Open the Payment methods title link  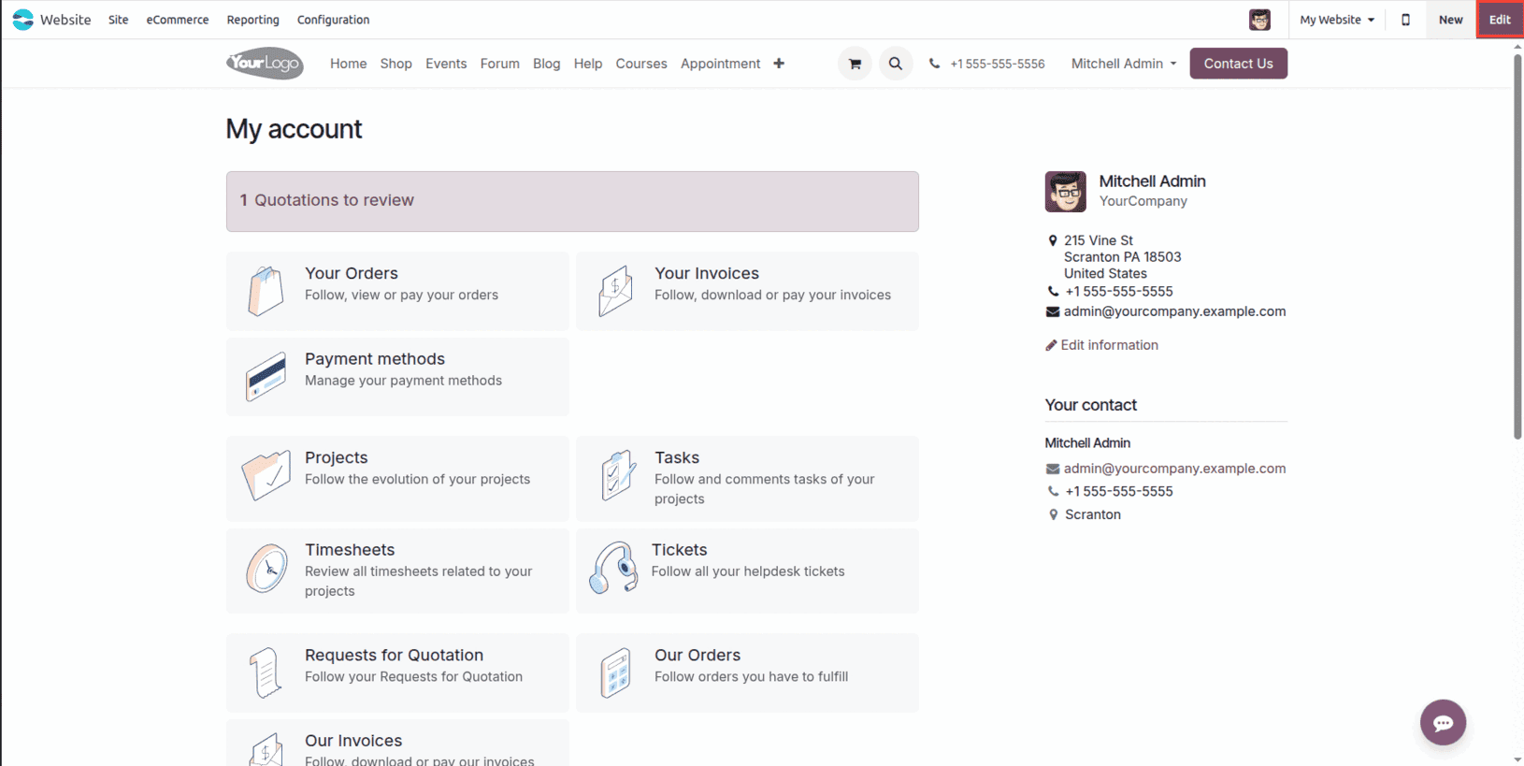[x=375, y=359]
